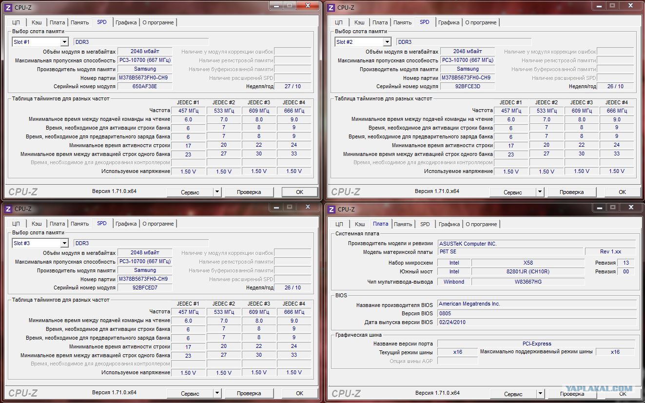Click 2048 мбайт size field in Slot #2 window
Viewport: 645px width, 403px height.
(468, 51)
